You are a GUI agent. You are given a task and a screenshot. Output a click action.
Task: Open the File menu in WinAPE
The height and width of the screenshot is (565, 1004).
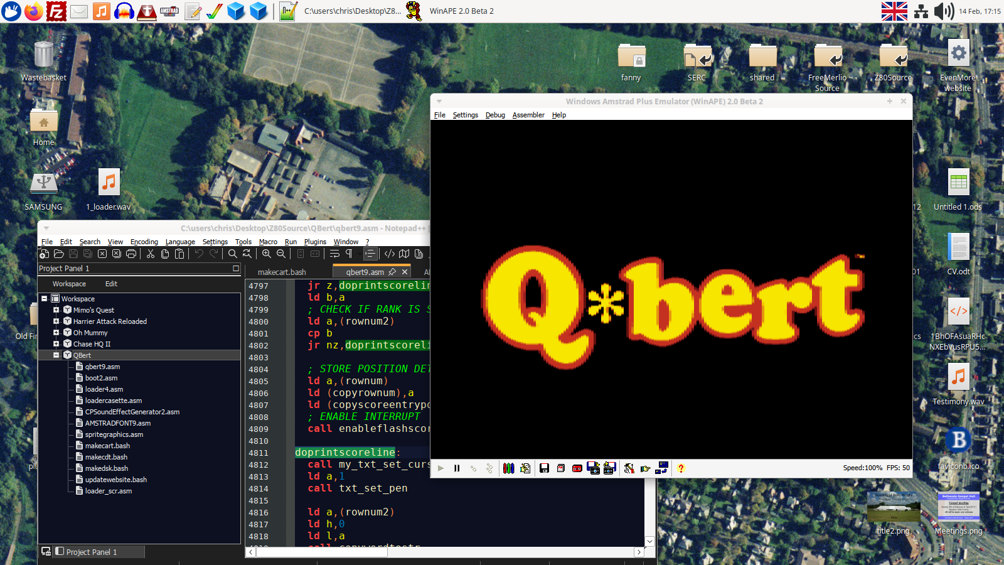[x=440, y=115]
